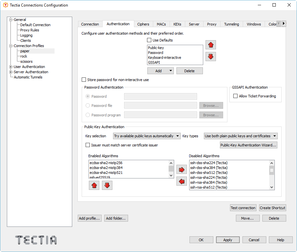Launch the Public-Key Authentication Wizard
This screenshot has height=252, width=297.
click(248, 144)
